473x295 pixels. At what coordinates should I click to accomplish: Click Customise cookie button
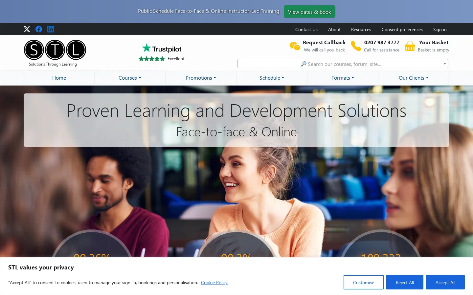click(364, 282)
